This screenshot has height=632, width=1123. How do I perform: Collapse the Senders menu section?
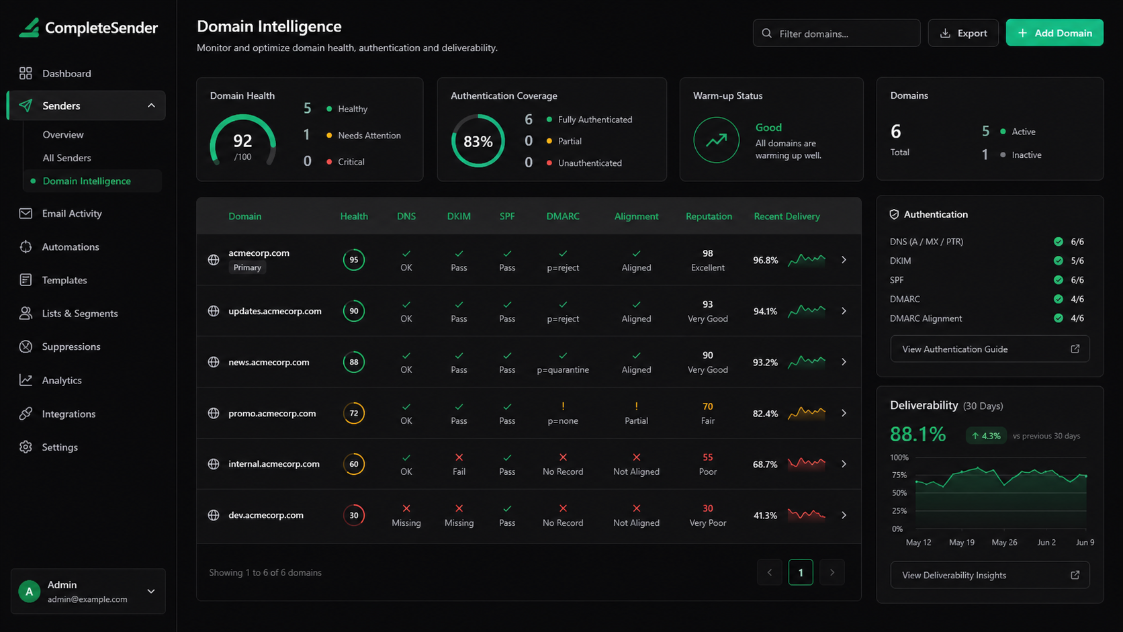click(x=151, y=105)
